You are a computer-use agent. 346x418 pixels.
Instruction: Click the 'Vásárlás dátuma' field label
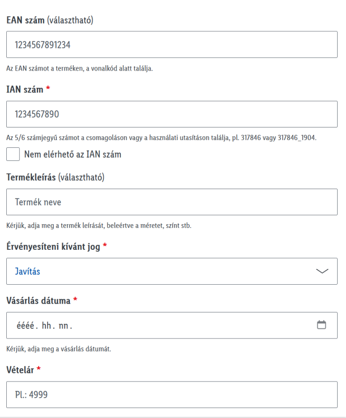[38, 301]
